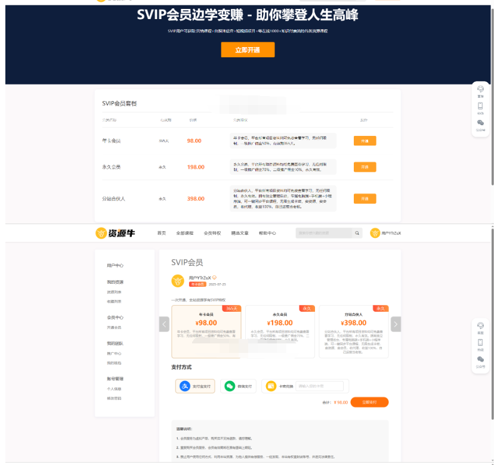This screenshot has width=494, height=465.
Task: Click the search magnifier icon
Action: pyautogui.click(x=357, y=232)
